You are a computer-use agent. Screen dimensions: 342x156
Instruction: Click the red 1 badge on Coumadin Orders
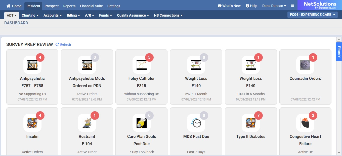[313, 58]
